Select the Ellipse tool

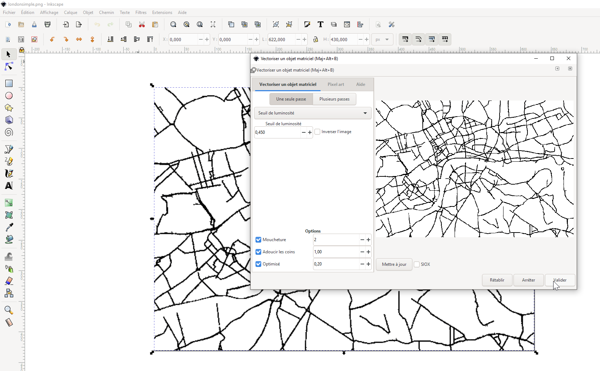point(9,96)
